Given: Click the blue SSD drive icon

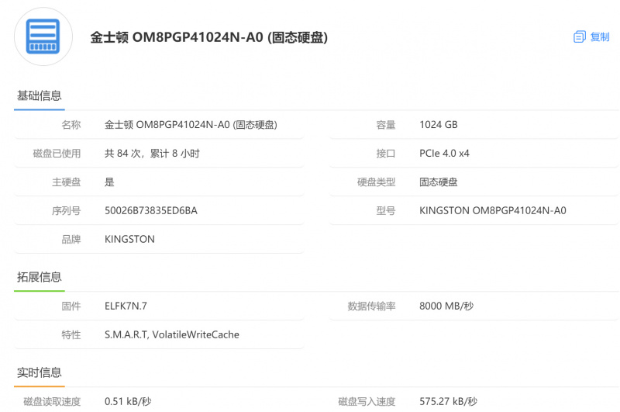Looking at the screenshot, I should (x=43, y=36).
